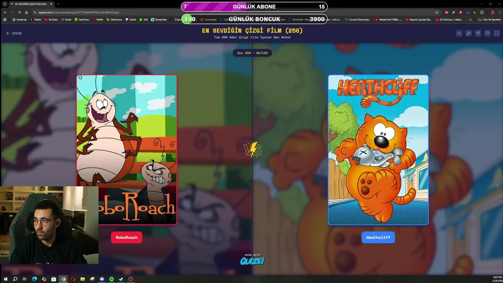Image resolution: width=503 pixels, height=283 pixels.
Task: Open the taskbar search icon
Action: [15, 279]
